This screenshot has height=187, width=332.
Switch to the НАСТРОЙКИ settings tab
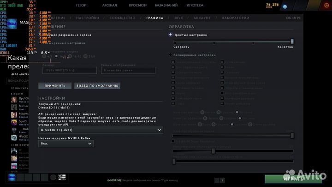(x=88, y=18)
